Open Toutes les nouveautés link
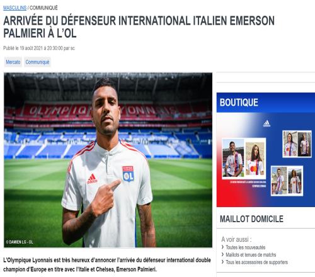The width and height of the screenshot is (315, 277). point(246,247)
